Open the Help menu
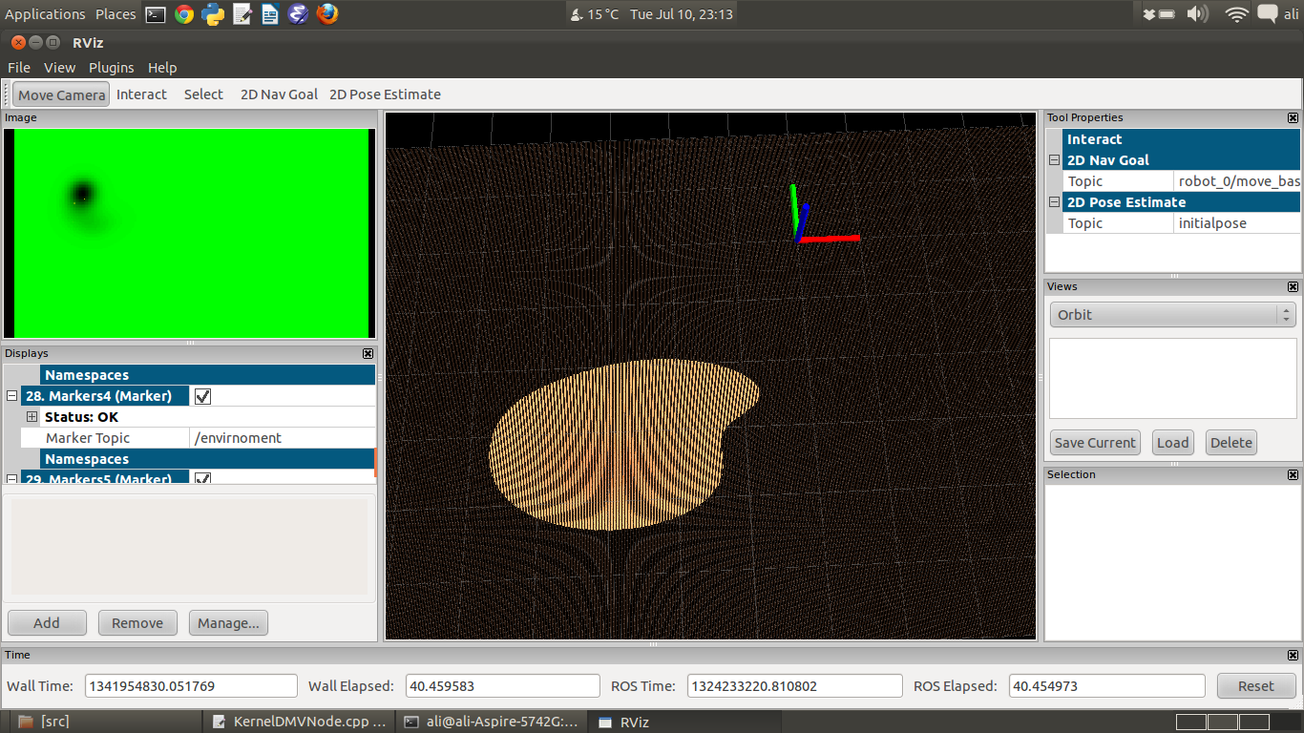The image size is (1304, 733). [162, 68]
